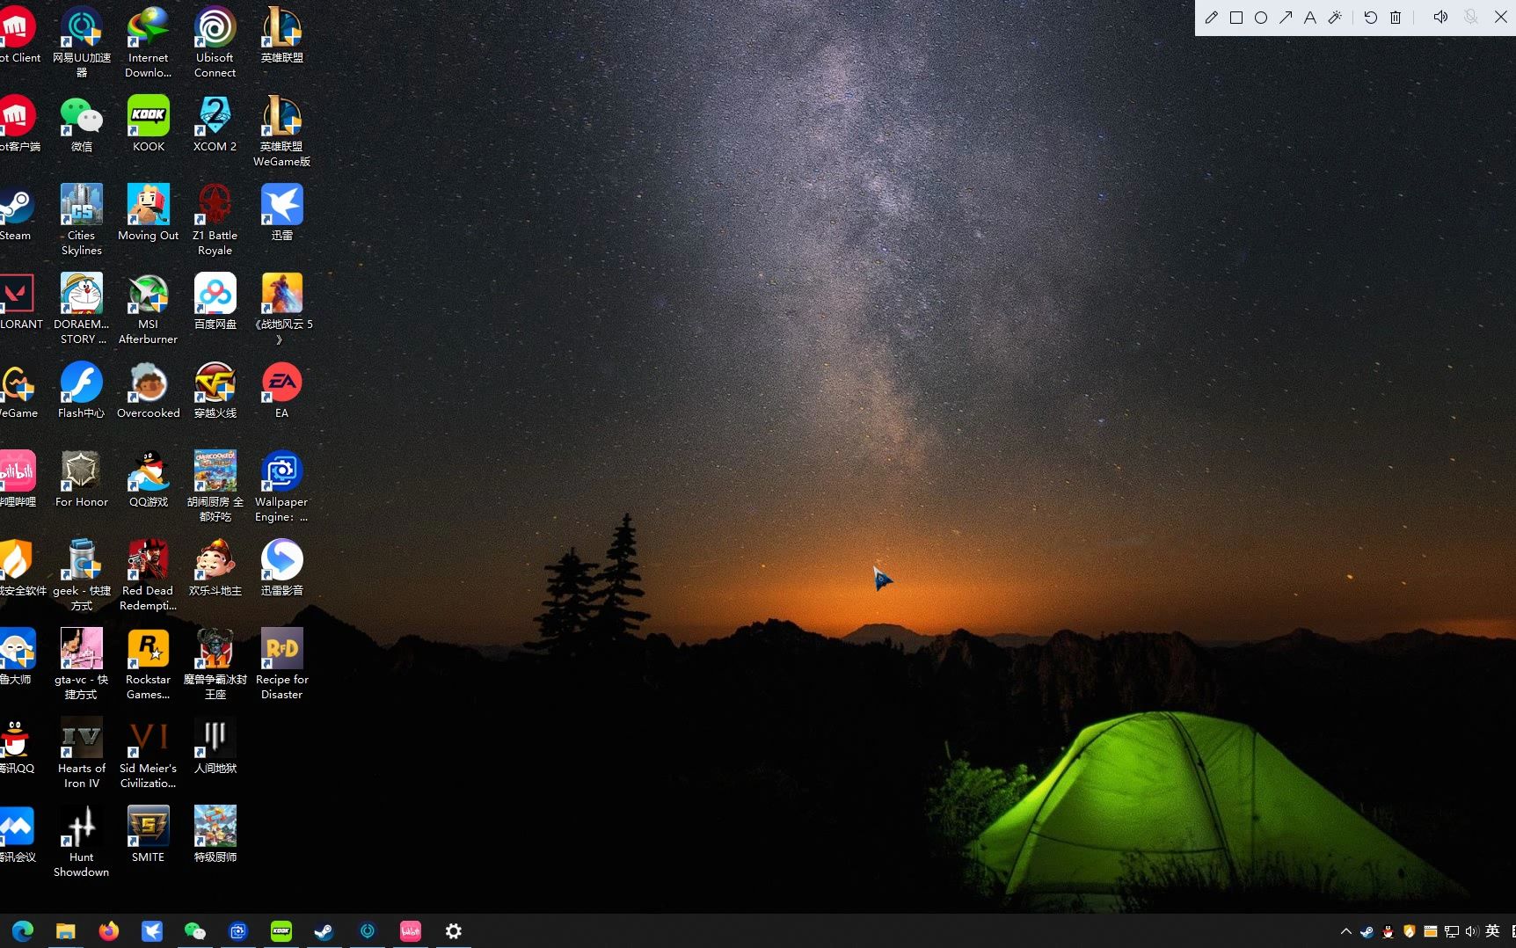Launch the For Honor shortcut
The image size is (1516, 948).
pos(82,479)
